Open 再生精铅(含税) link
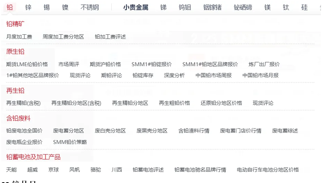Screen dimensions: 324x183 (24, 103)
